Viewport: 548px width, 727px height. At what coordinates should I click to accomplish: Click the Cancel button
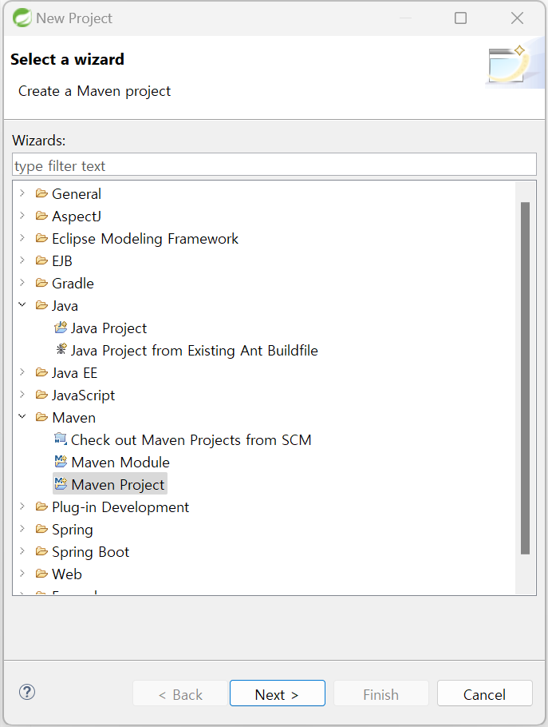click(x=485, y=693)
